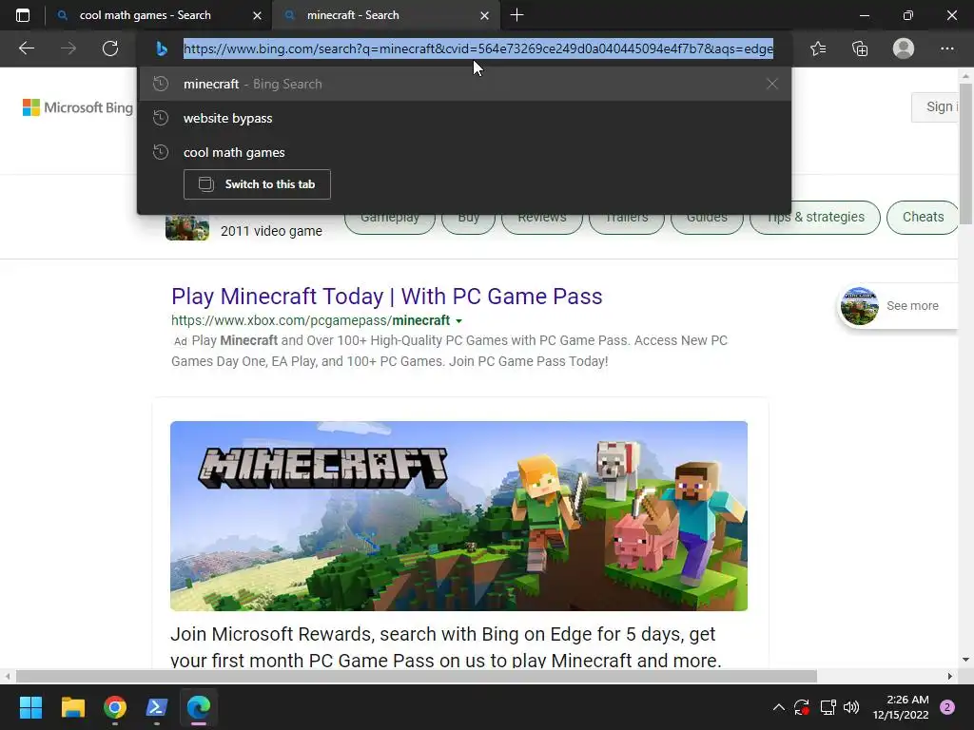Screen dimensions: 974x730
Task: Click the sync update tray icon
Action: coord(802,707)
